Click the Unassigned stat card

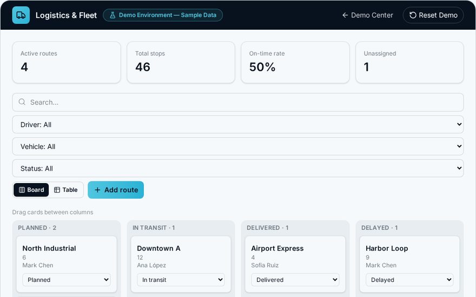409,63
